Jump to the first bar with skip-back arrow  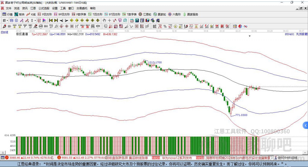click(x=51, y=20)
